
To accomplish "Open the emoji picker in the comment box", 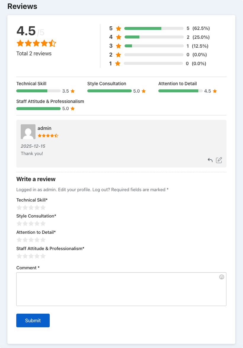I will [221, 277].
